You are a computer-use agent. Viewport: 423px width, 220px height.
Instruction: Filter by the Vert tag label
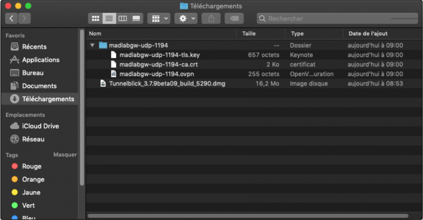pos(28,205)
